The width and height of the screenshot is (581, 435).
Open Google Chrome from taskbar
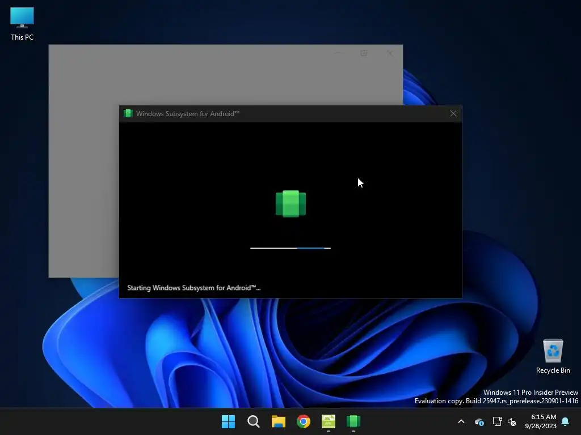[x=304, y=421]
